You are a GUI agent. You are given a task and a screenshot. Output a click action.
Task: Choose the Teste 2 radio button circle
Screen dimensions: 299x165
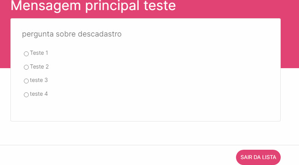(x=26, y=67)
